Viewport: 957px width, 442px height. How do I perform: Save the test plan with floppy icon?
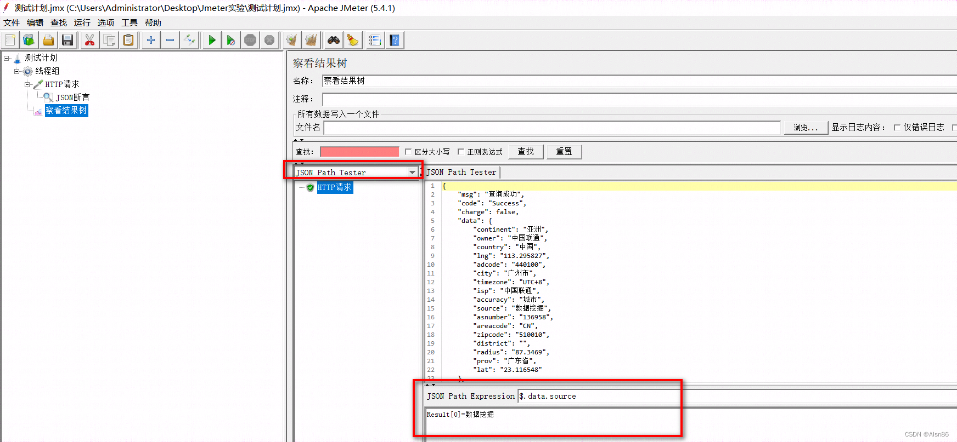[67, 40]
